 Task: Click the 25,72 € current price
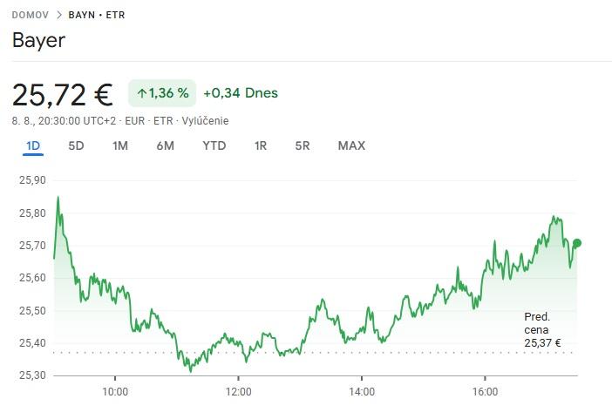[x=63, y=93]
